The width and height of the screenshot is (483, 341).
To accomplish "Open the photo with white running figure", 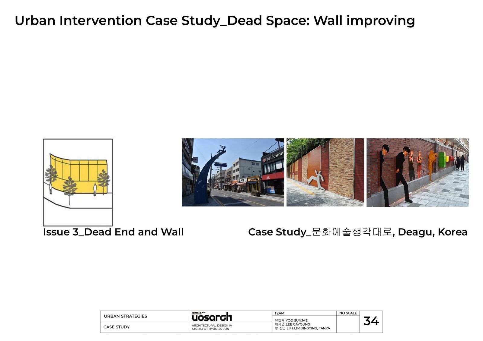I will click(x=325, y=172).
